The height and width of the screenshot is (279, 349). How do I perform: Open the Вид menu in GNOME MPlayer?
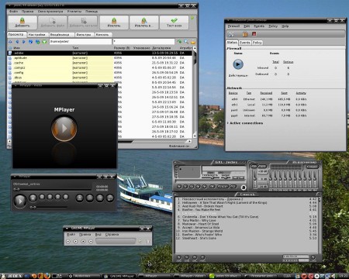(x=98, y=234)
